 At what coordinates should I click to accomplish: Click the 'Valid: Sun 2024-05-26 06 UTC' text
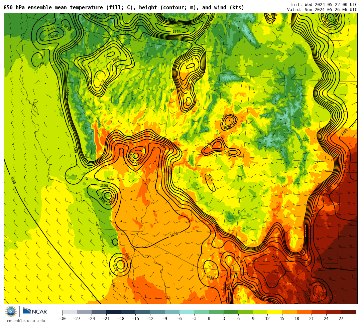click(x=322, y=10)
